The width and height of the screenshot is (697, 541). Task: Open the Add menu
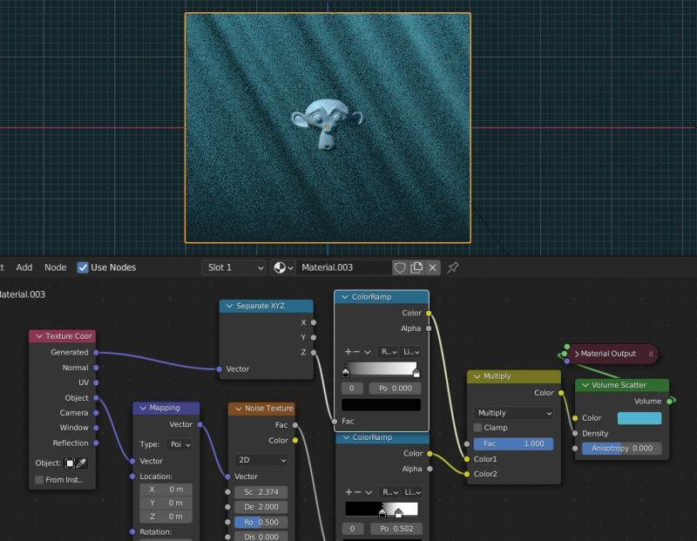coord(24,267)
